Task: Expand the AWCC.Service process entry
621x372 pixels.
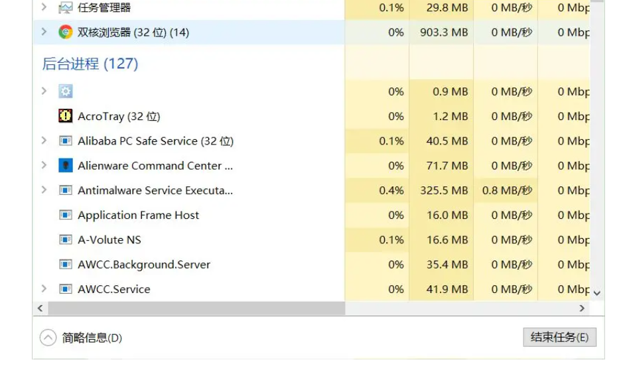Action: (x=44, y=288)
